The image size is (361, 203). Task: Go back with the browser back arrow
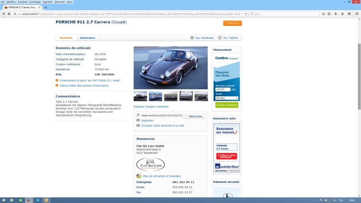pyautogui.click(x=4, y=14)
